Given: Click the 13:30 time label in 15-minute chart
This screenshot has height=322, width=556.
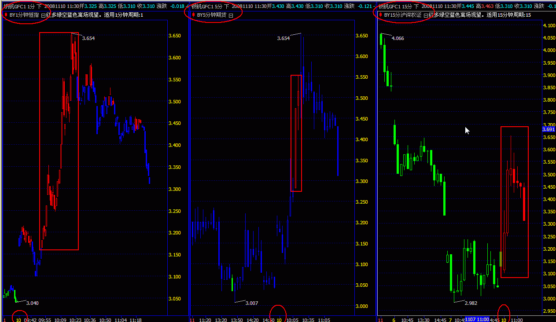Looking at the screenshot, I should [x=423, y=319].
